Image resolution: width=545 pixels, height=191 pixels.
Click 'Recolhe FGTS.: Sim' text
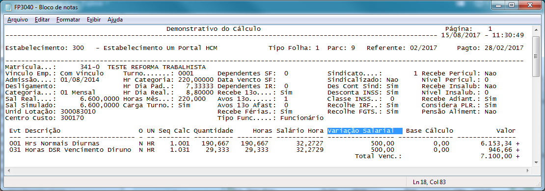pos(362,112)
